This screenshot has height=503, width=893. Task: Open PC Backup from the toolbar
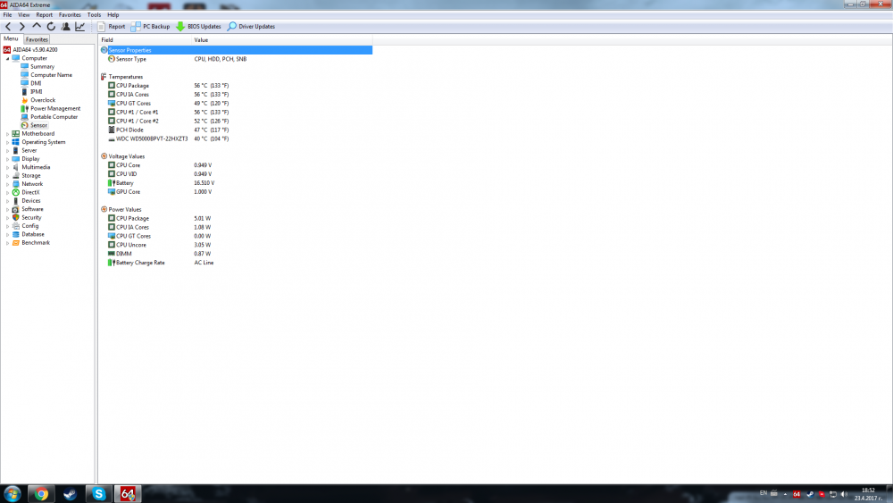coord(150,26)
